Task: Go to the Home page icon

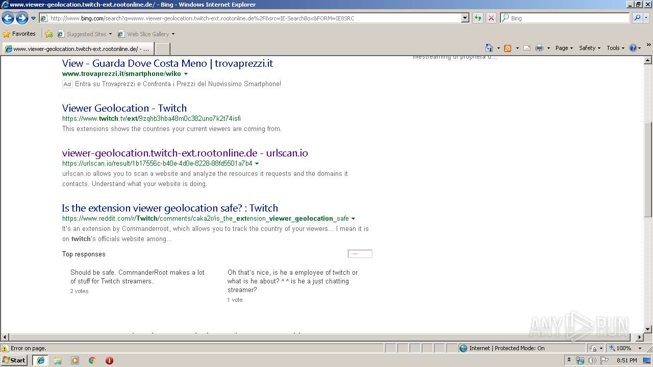Action: 489,48
